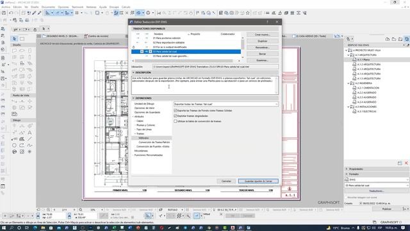Open File Explorer from Windows taskbar
Image resolution: width=410 pixels, height=231 pixels.
[x=43, y=228]
